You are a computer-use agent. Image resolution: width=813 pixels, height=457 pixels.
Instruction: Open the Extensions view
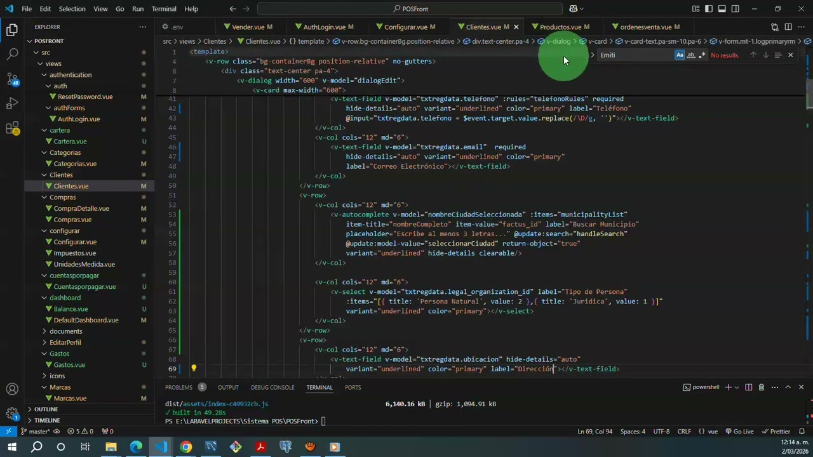[12, 128]
